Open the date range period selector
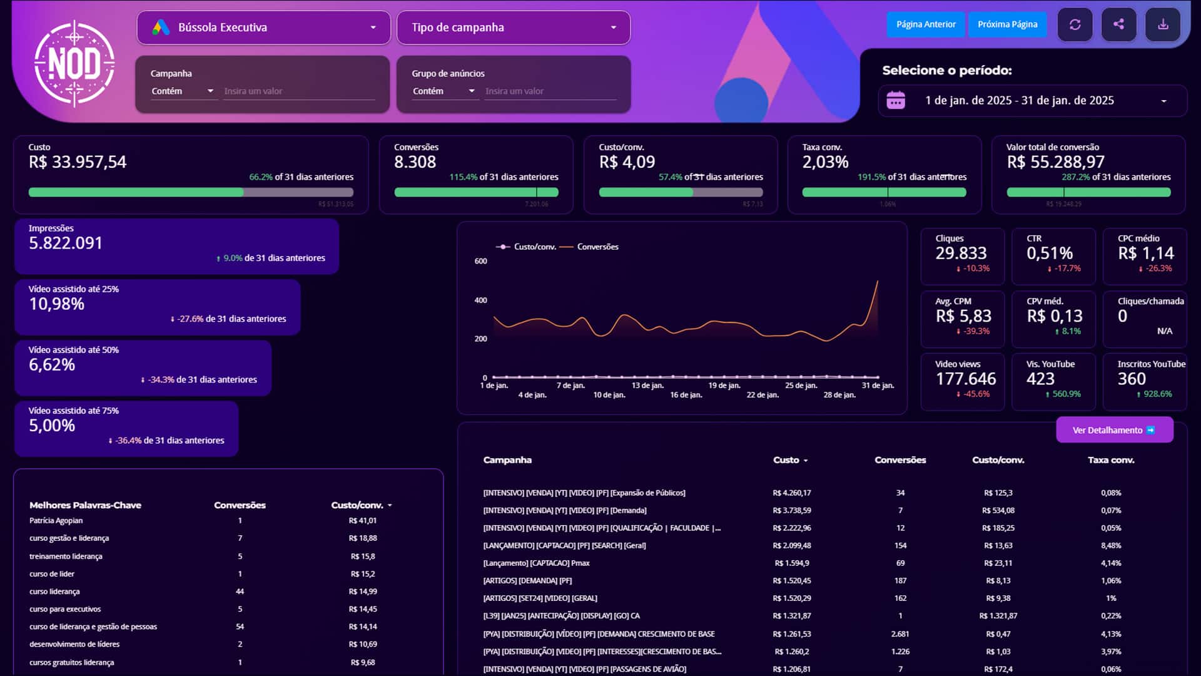1201x676 pixels. (x=1033, y=101)
